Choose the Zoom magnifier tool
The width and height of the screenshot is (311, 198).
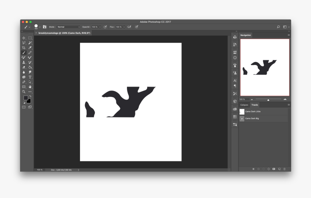pos(24,92)
